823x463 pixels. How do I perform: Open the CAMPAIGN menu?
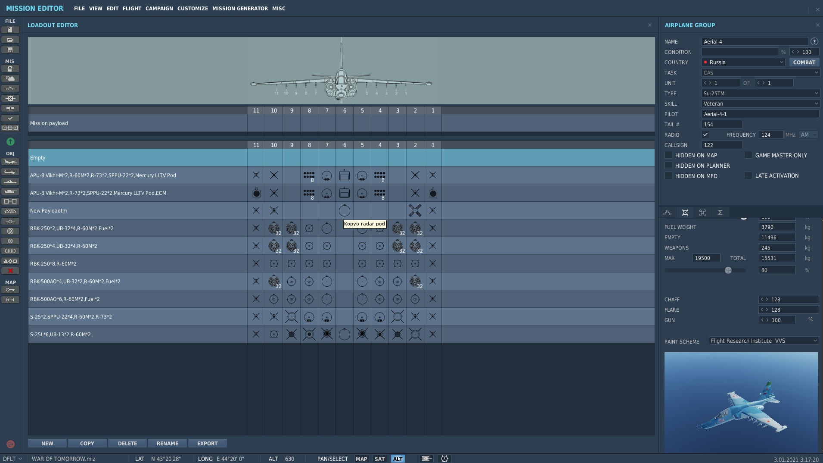[159, 9]
